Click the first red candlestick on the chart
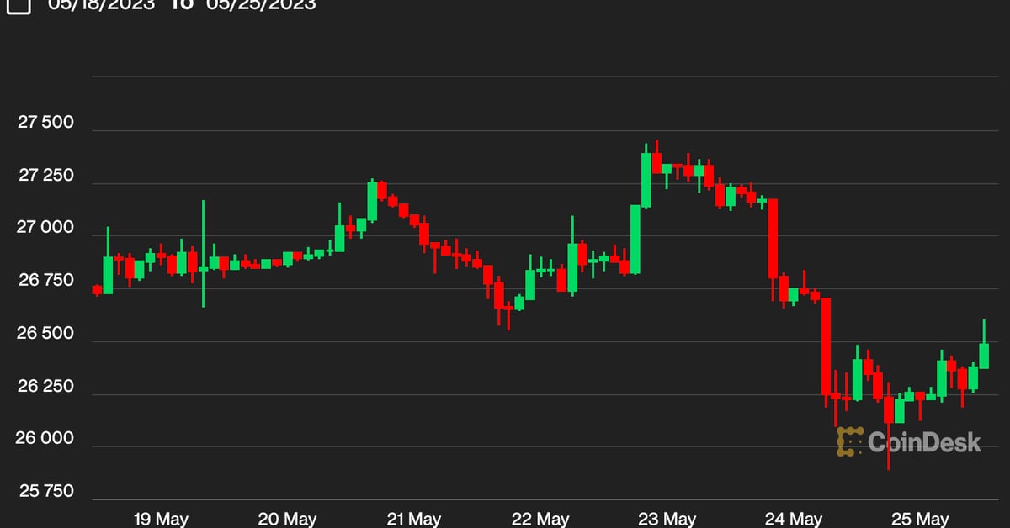Viewport: 1010px width, 528px height. (x=95, y=292)
